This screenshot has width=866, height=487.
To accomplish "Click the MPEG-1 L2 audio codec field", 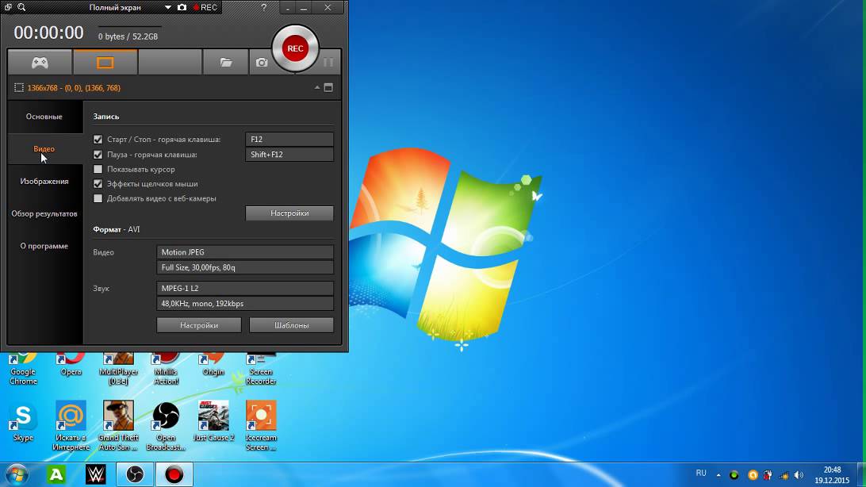I will [245, 288].
